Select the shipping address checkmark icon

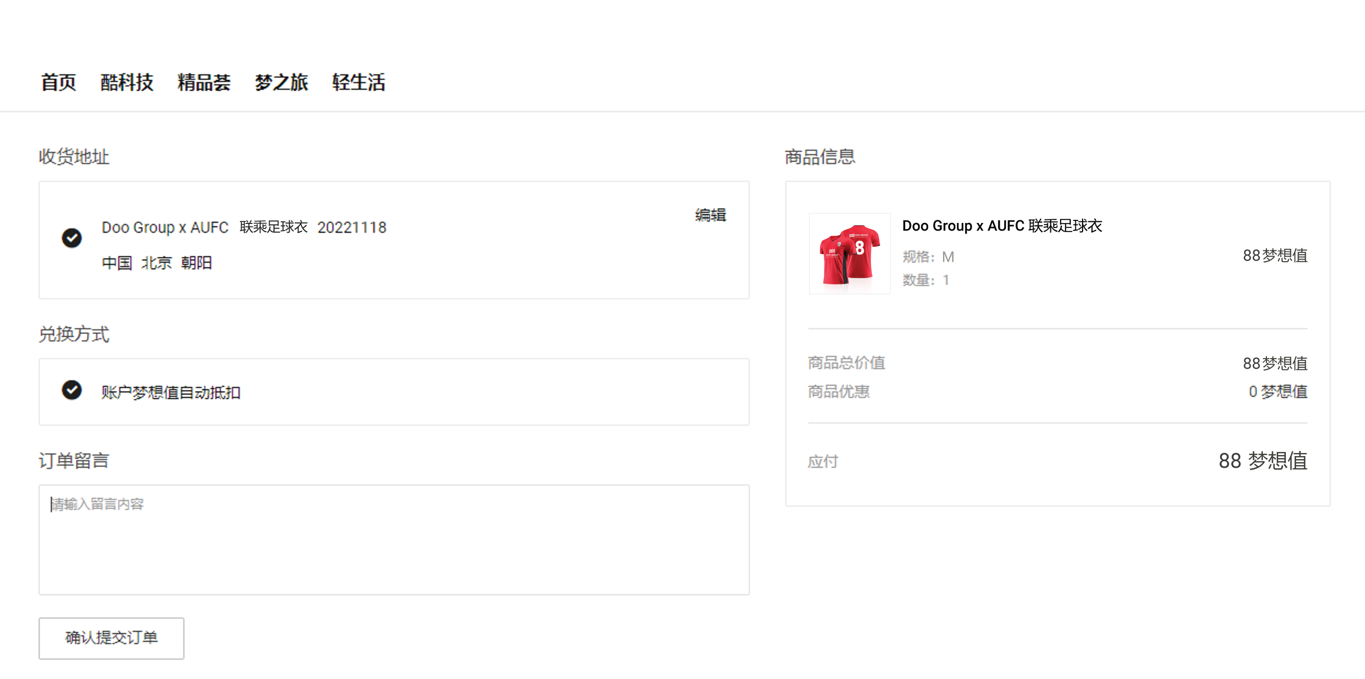coord(72,238)
